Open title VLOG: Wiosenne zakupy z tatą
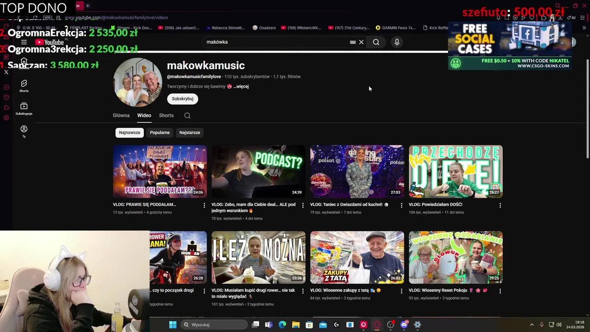The height and width of the screenshot is (332, 590). (x=345, y=290)
